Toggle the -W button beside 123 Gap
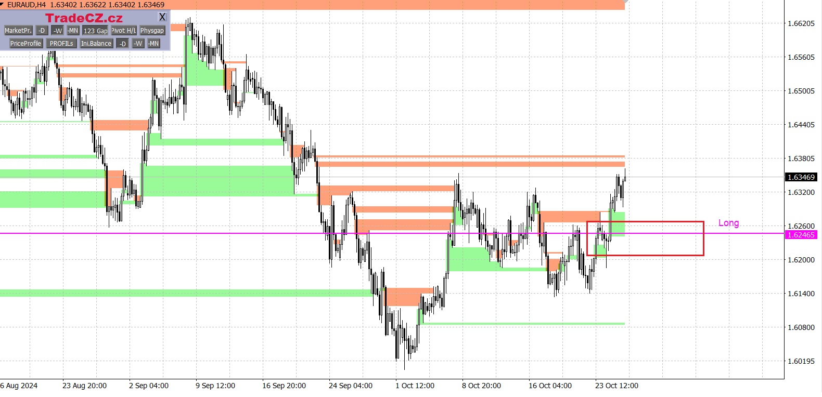This screenshot has height=397, width=822. (x=58, y=31)
